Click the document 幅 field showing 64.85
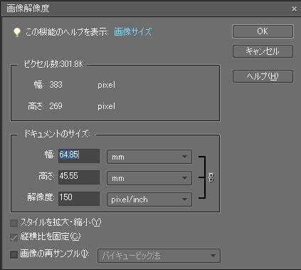301x270 pixels. click(x=79, y=156)
